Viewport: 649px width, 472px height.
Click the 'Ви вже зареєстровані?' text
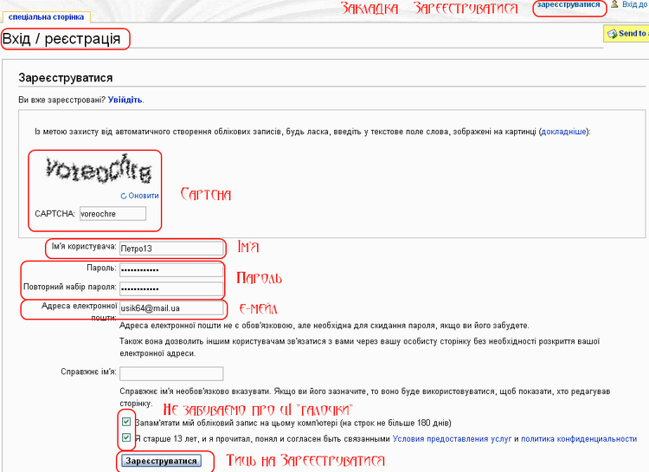pos(62,100)
